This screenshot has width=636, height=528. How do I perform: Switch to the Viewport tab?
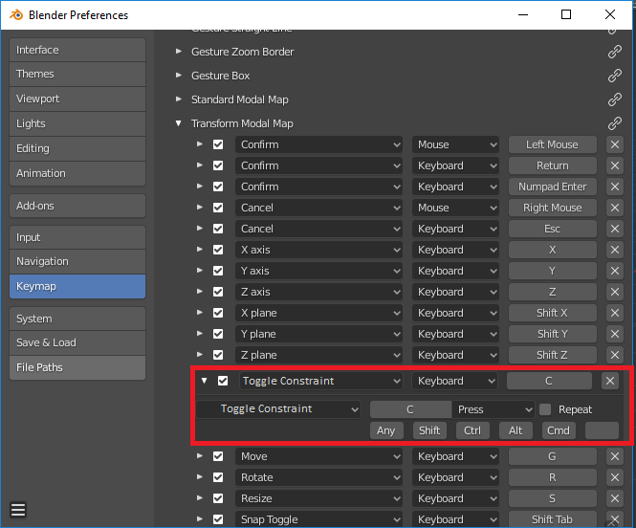click(x=77, y=99)
